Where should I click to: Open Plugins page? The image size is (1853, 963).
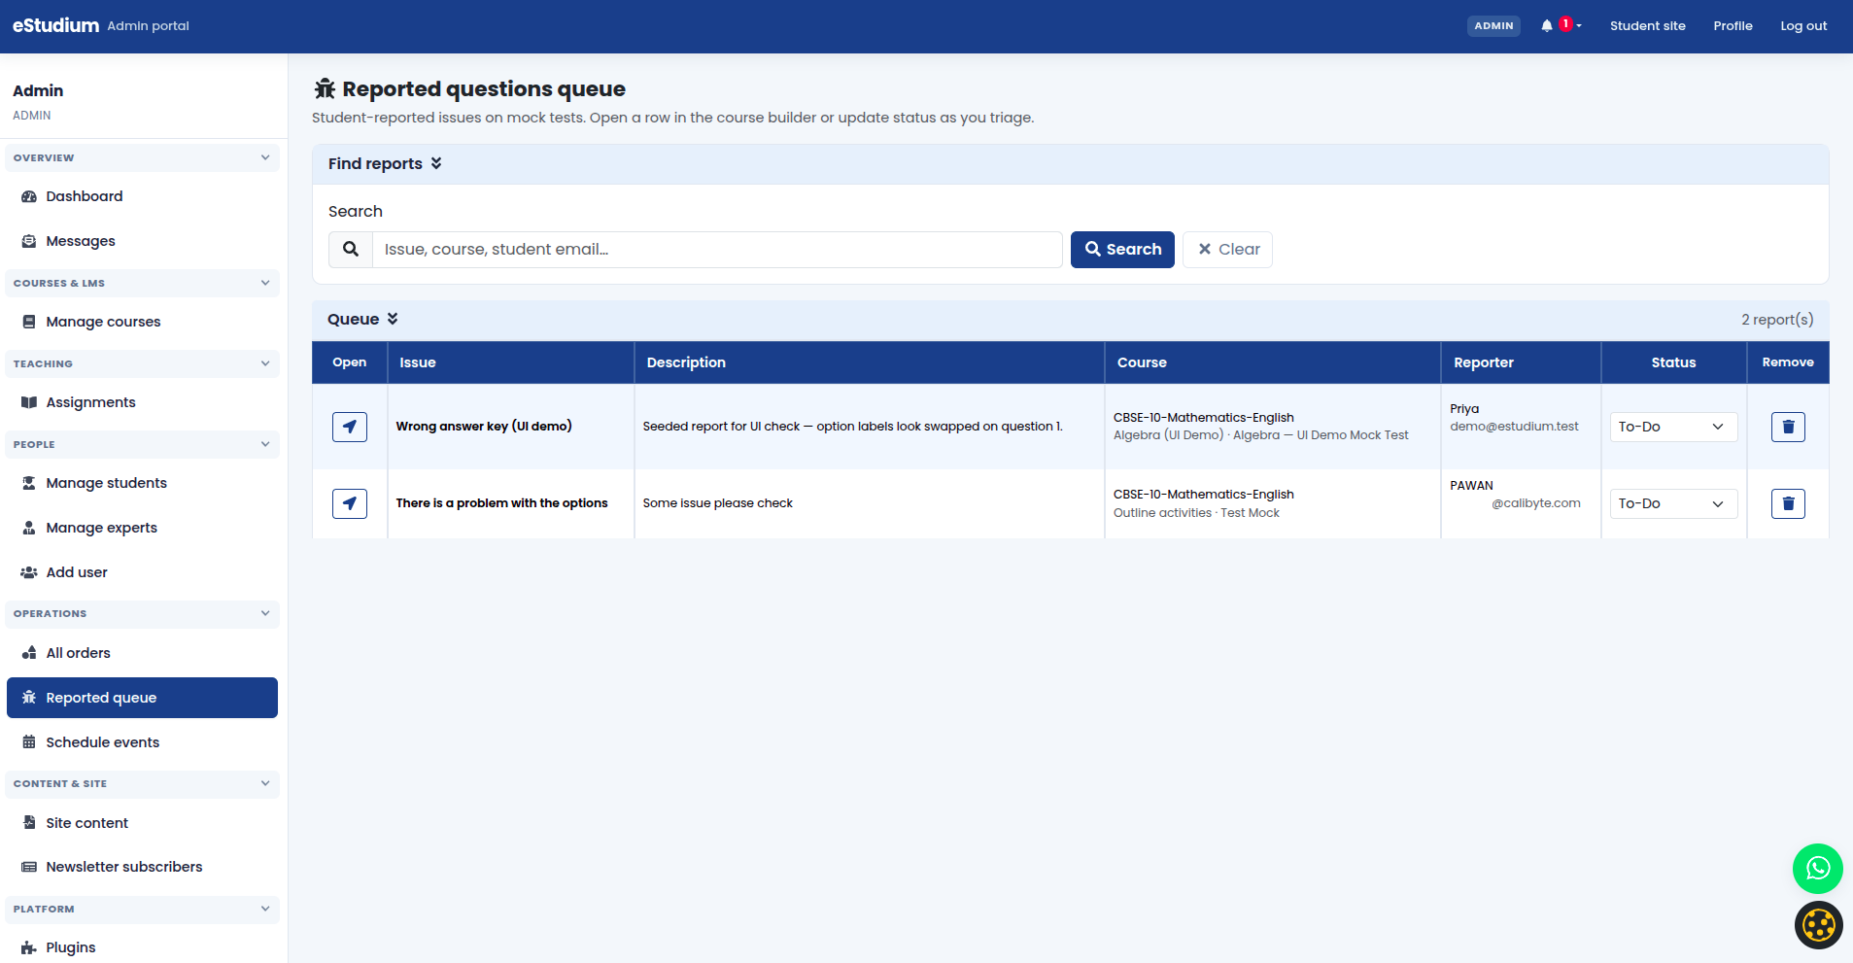[142, 947]
